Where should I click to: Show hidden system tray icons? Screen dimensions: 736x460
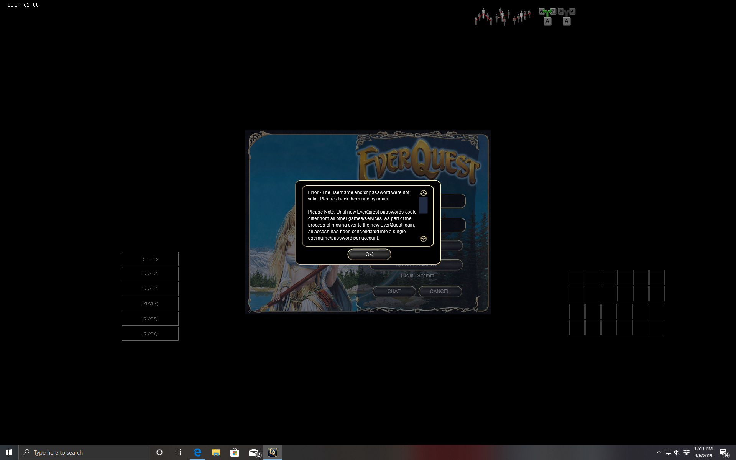[x=659, y=452]
